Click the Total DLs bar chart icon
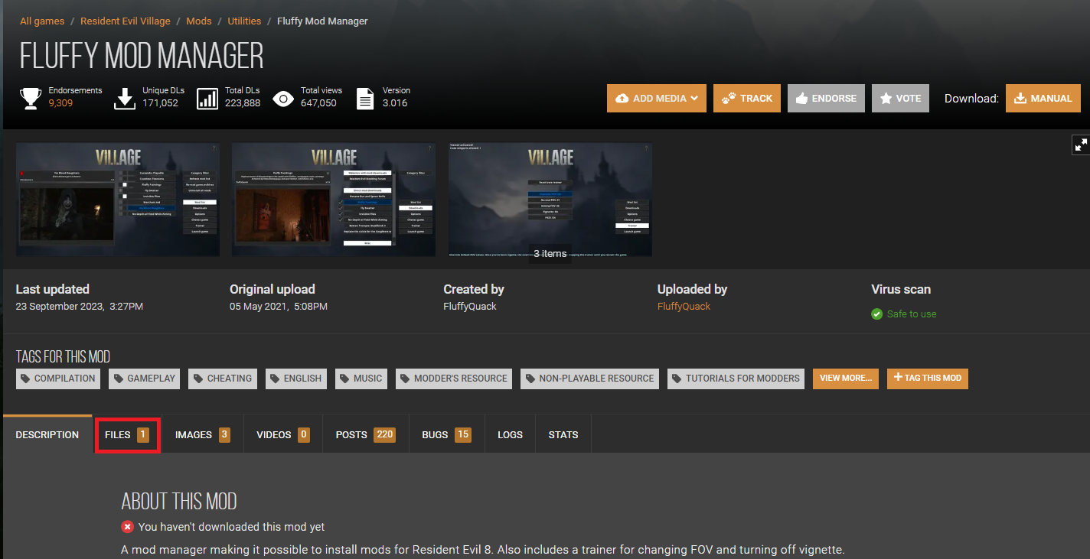Image resolution: width=1090 pixels, height=559 pixels. (x=207, y=98)
